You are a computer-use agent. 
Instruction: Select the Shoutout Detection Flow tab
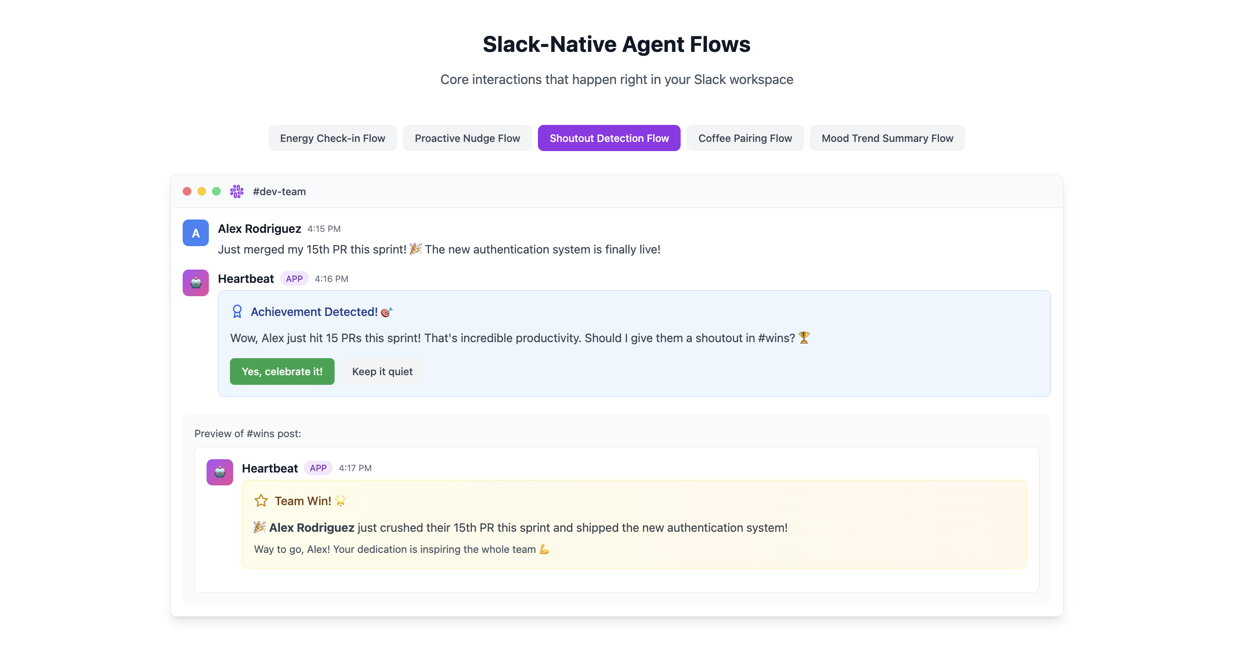(x=609, y=138)
